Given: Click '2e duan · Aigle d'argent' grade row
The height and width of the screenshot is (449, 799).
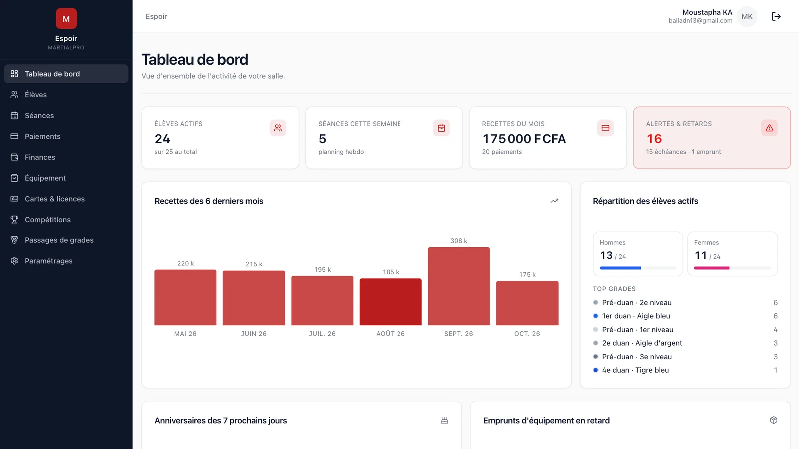Looking at the screenshot, I should click(x=685, y=343).
